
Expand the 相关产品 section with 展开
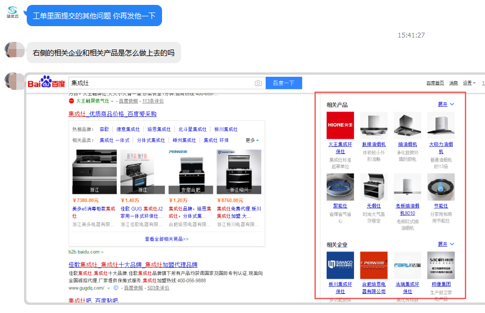446,105
